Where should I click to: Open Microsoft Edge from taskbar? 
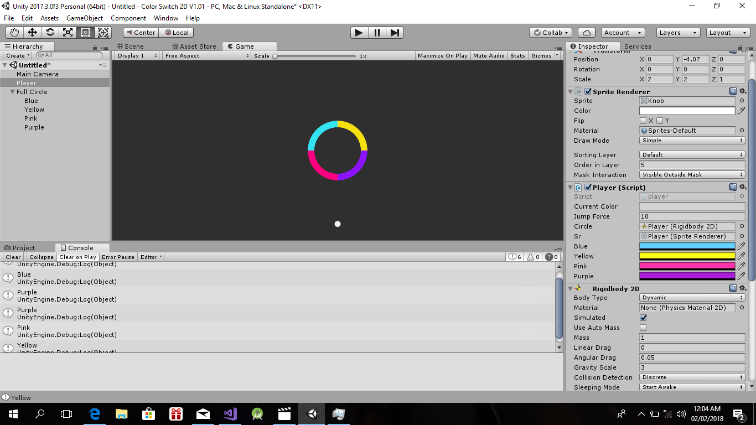coord(95,413)
